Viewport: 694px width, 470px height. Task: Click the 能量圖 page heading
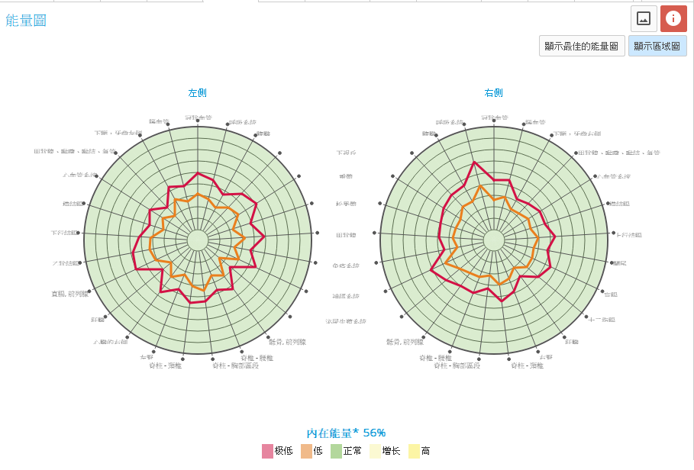(x=26, y=21)
